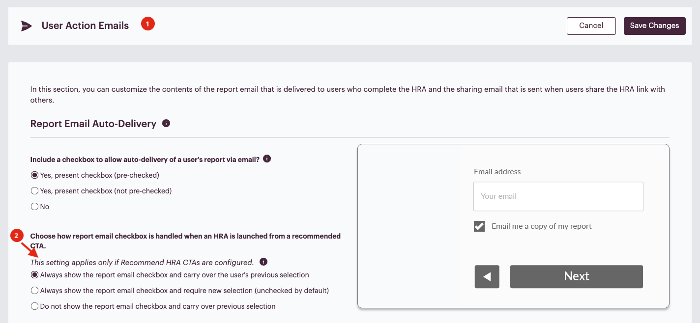
Task: Click the Next button in the preview
Action: coord(577,276)
